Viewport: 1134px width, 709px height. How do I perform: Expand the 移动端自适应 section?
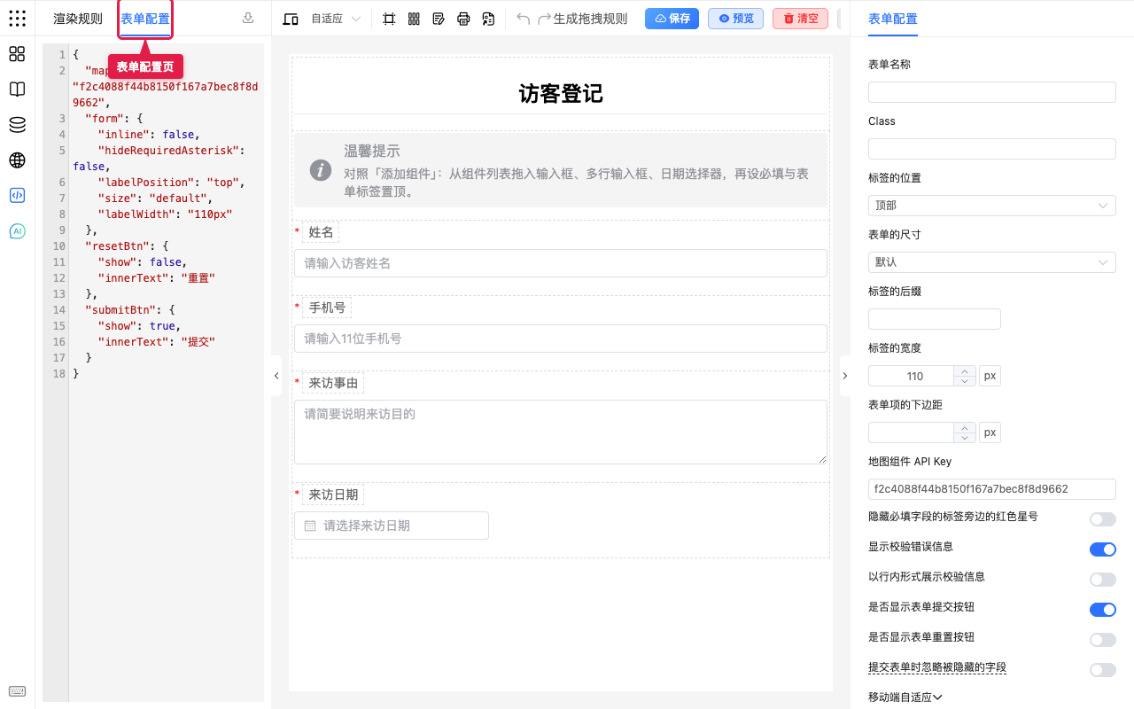point(905,697)
